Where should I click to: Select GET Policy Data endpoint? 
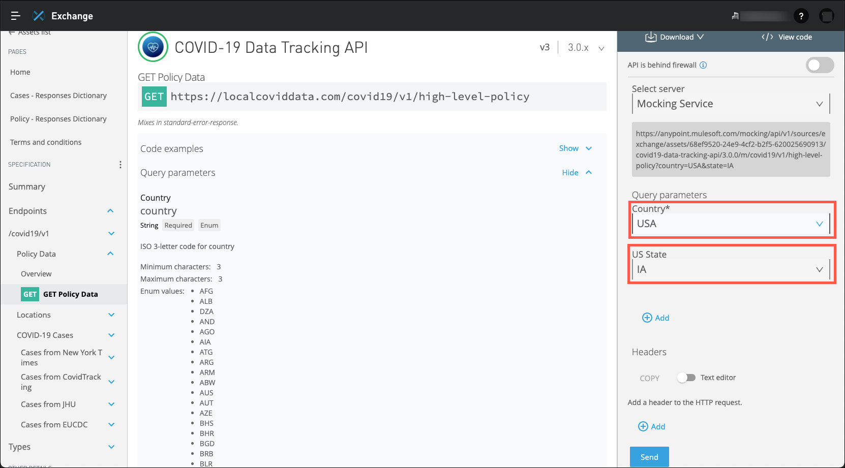pos(64,294)
